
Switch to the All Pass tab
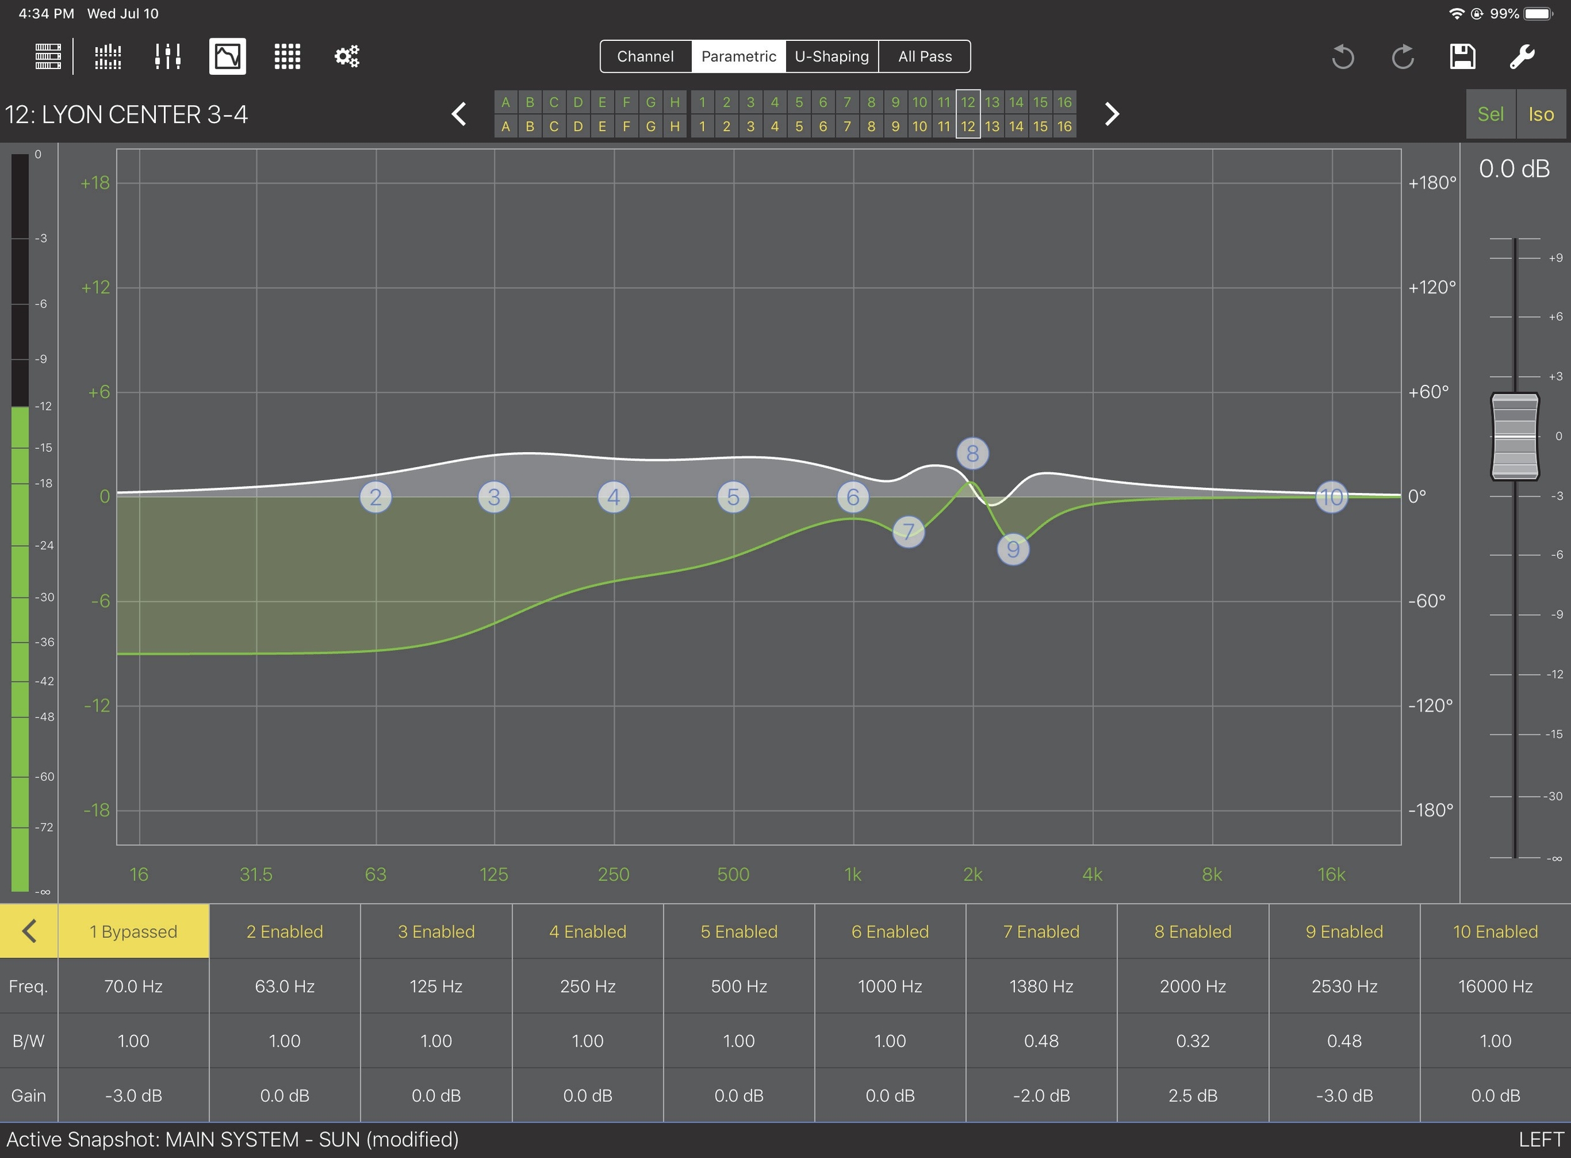(924, 56)
